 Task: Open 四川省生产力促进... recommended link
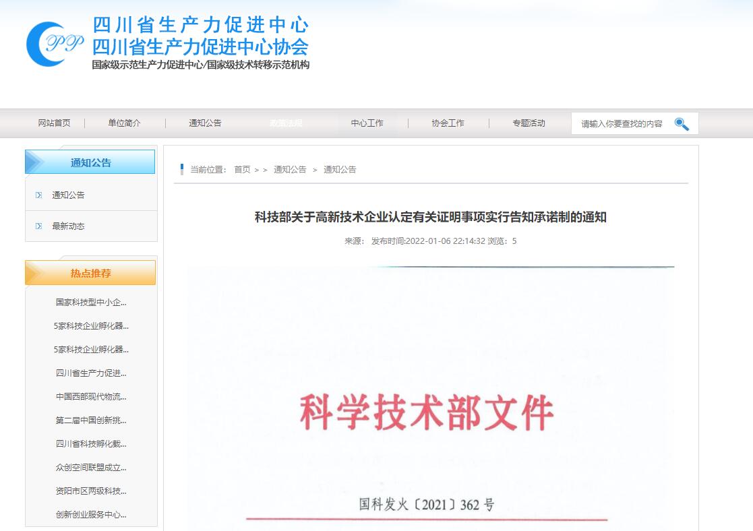[91, 373]
